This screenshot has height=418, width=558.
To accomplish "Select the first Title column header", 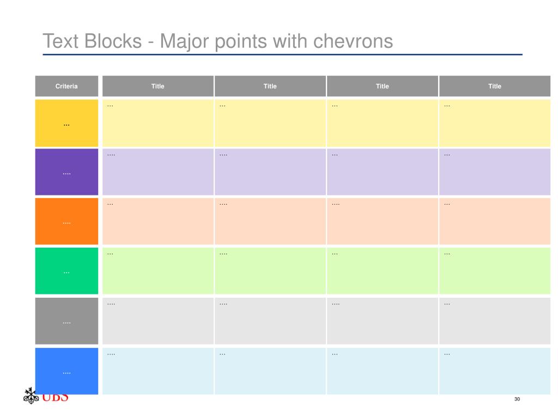I will tap(158, 86).
